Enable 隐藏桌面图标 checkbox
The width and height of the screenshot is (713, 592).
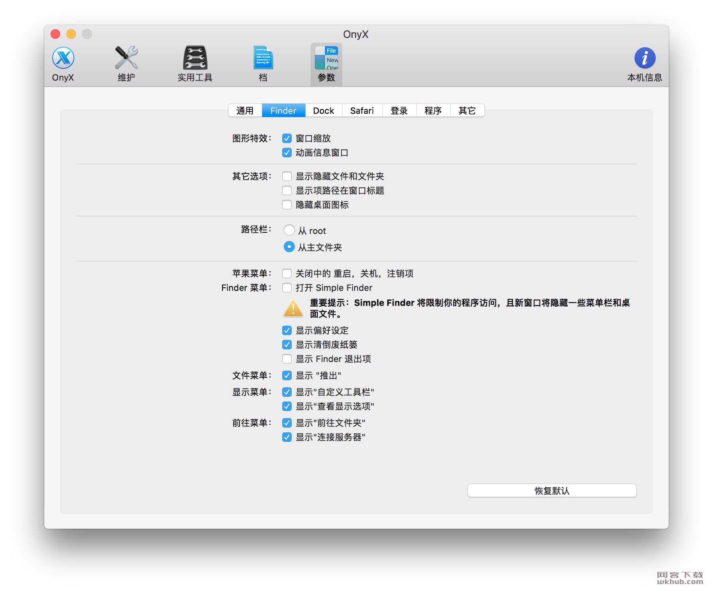(x=287, y=205)
